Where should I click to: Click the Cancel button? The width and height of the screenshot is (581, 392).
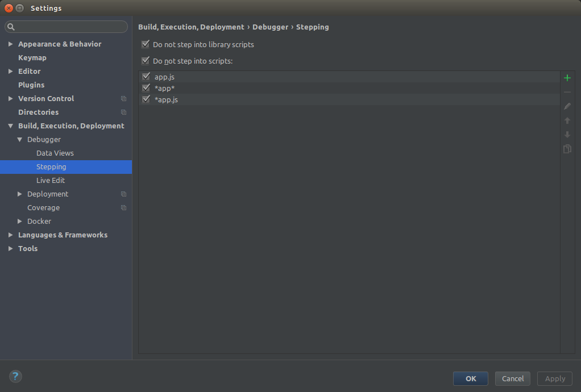pyautogui.click(x=512, y=378)
